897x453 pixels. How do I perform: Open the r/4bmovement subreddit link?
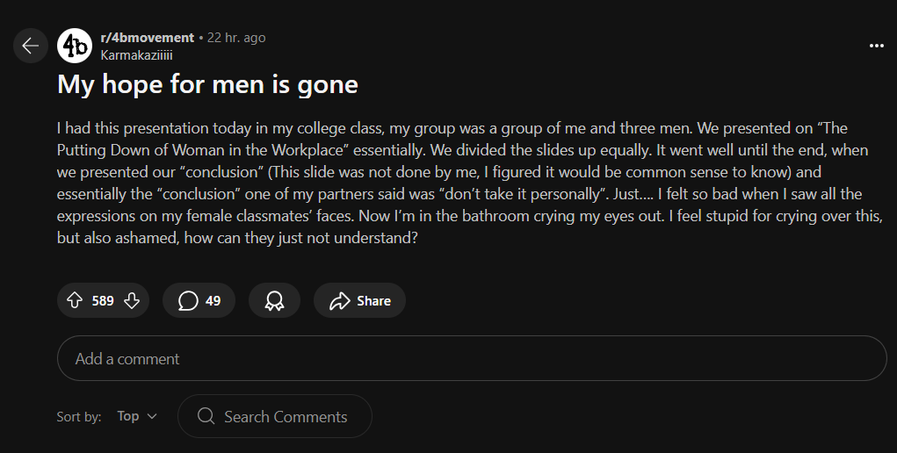tap(147, 38)
